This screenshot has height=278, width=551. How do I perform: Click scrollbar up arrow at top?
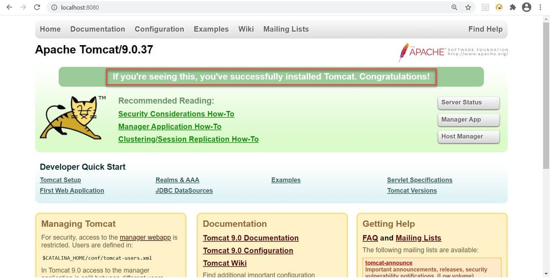point(547,19)
